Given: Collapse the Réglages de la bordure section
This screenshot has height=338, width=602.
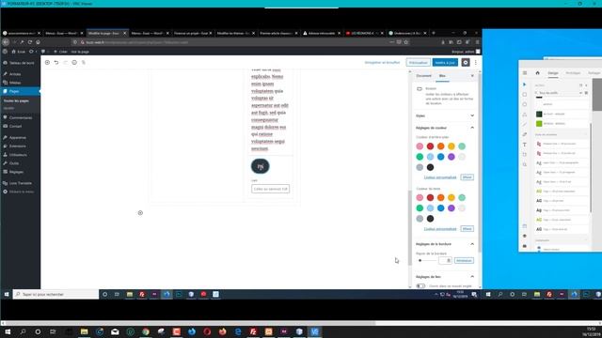Looking at the screenshot, I should (x=445, y=244).
